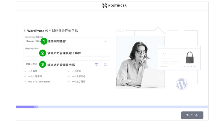
Task: Click the code brackets icon in illustration
Action: [x=163, y=54]
